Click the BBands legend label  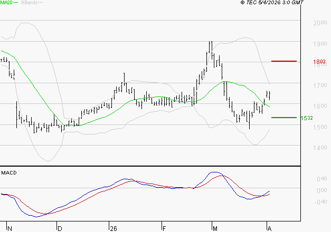click(x=30, y=3)
